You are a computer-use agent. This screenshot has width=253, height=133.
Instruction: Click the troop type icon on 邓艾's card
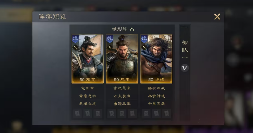point(75,47)
